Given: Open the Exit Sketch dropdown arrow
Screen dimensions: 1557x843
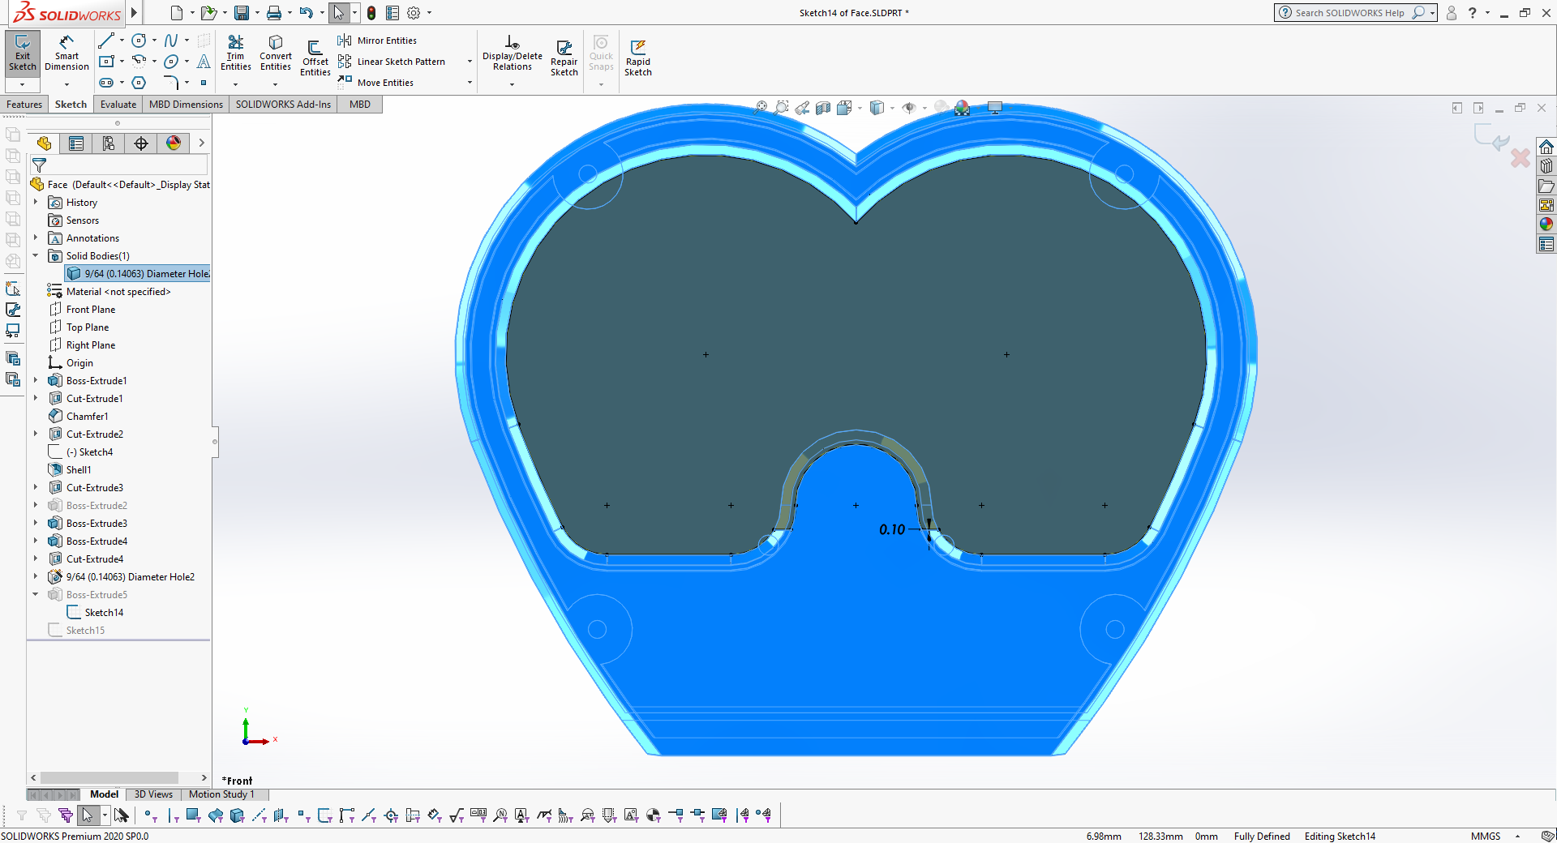Looking at the screenshot, I should (23, 84).
